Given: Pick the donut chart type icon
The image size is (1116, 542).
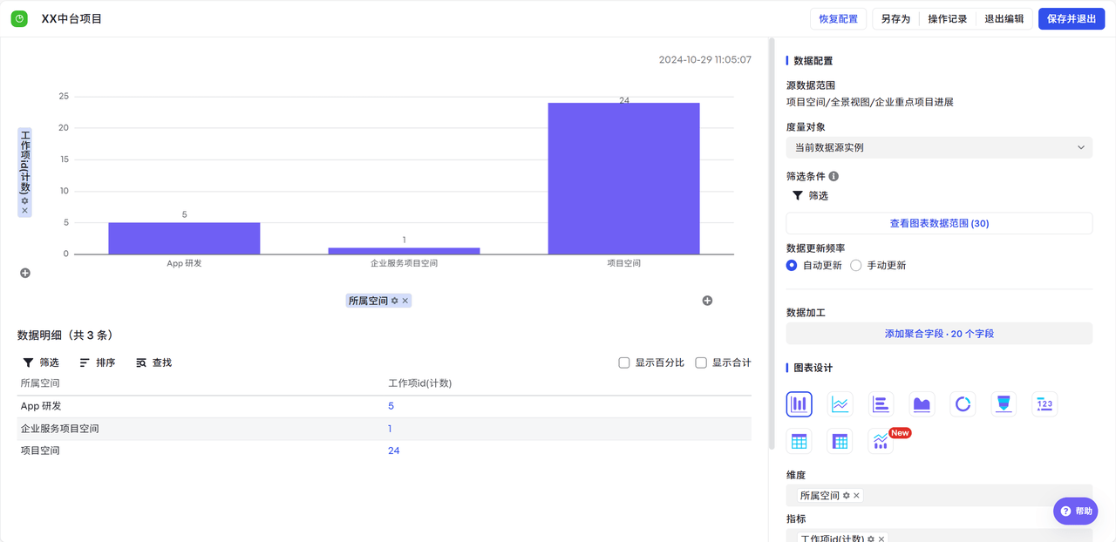Looking at the screenshot, I should tap(963, 404).
